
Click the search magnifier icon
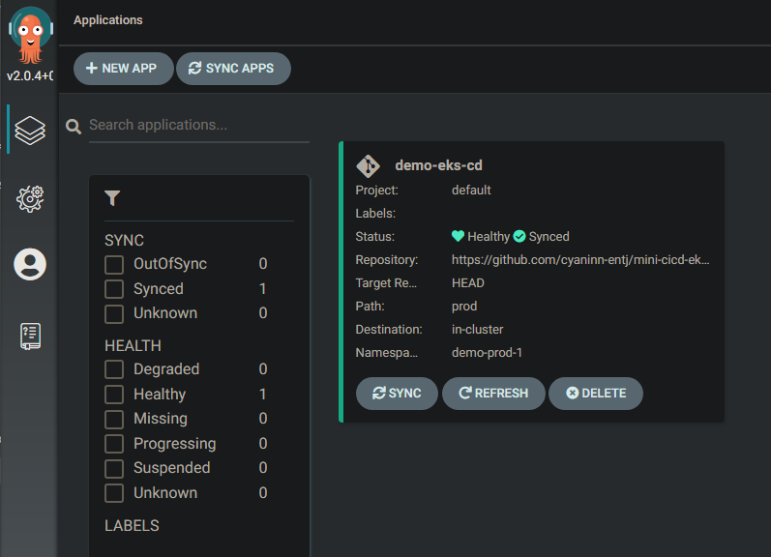74,127
